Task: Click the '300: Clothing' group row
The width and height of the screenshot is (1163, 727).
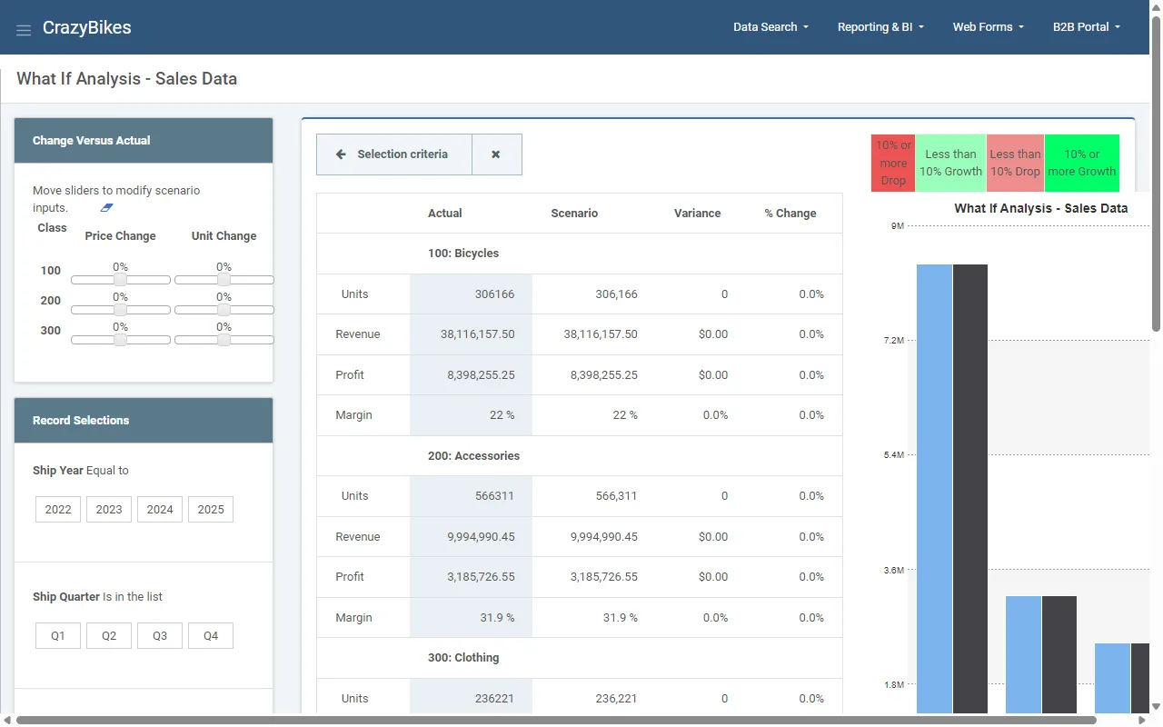Action: [x=580, y=658]
